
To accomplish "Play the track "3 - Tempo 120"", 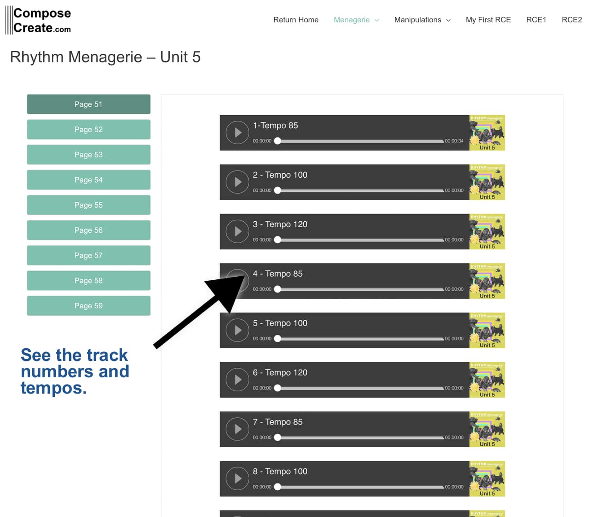I will tap(237, 231).
